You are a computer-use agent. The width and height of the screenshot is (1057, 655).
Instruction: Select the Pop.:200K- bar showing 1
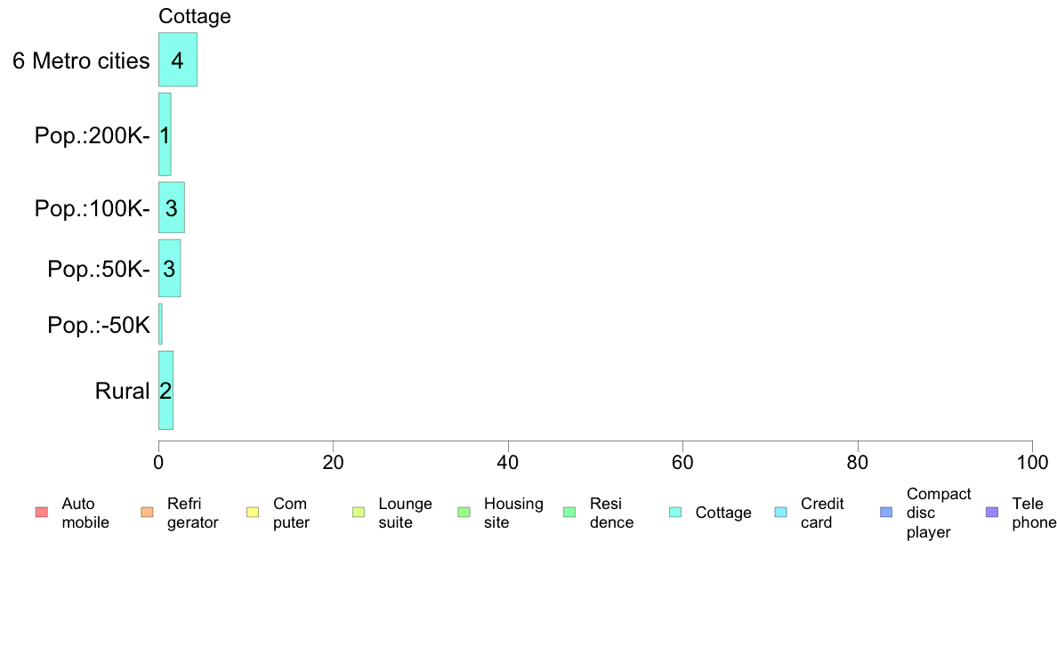(165, 134)
